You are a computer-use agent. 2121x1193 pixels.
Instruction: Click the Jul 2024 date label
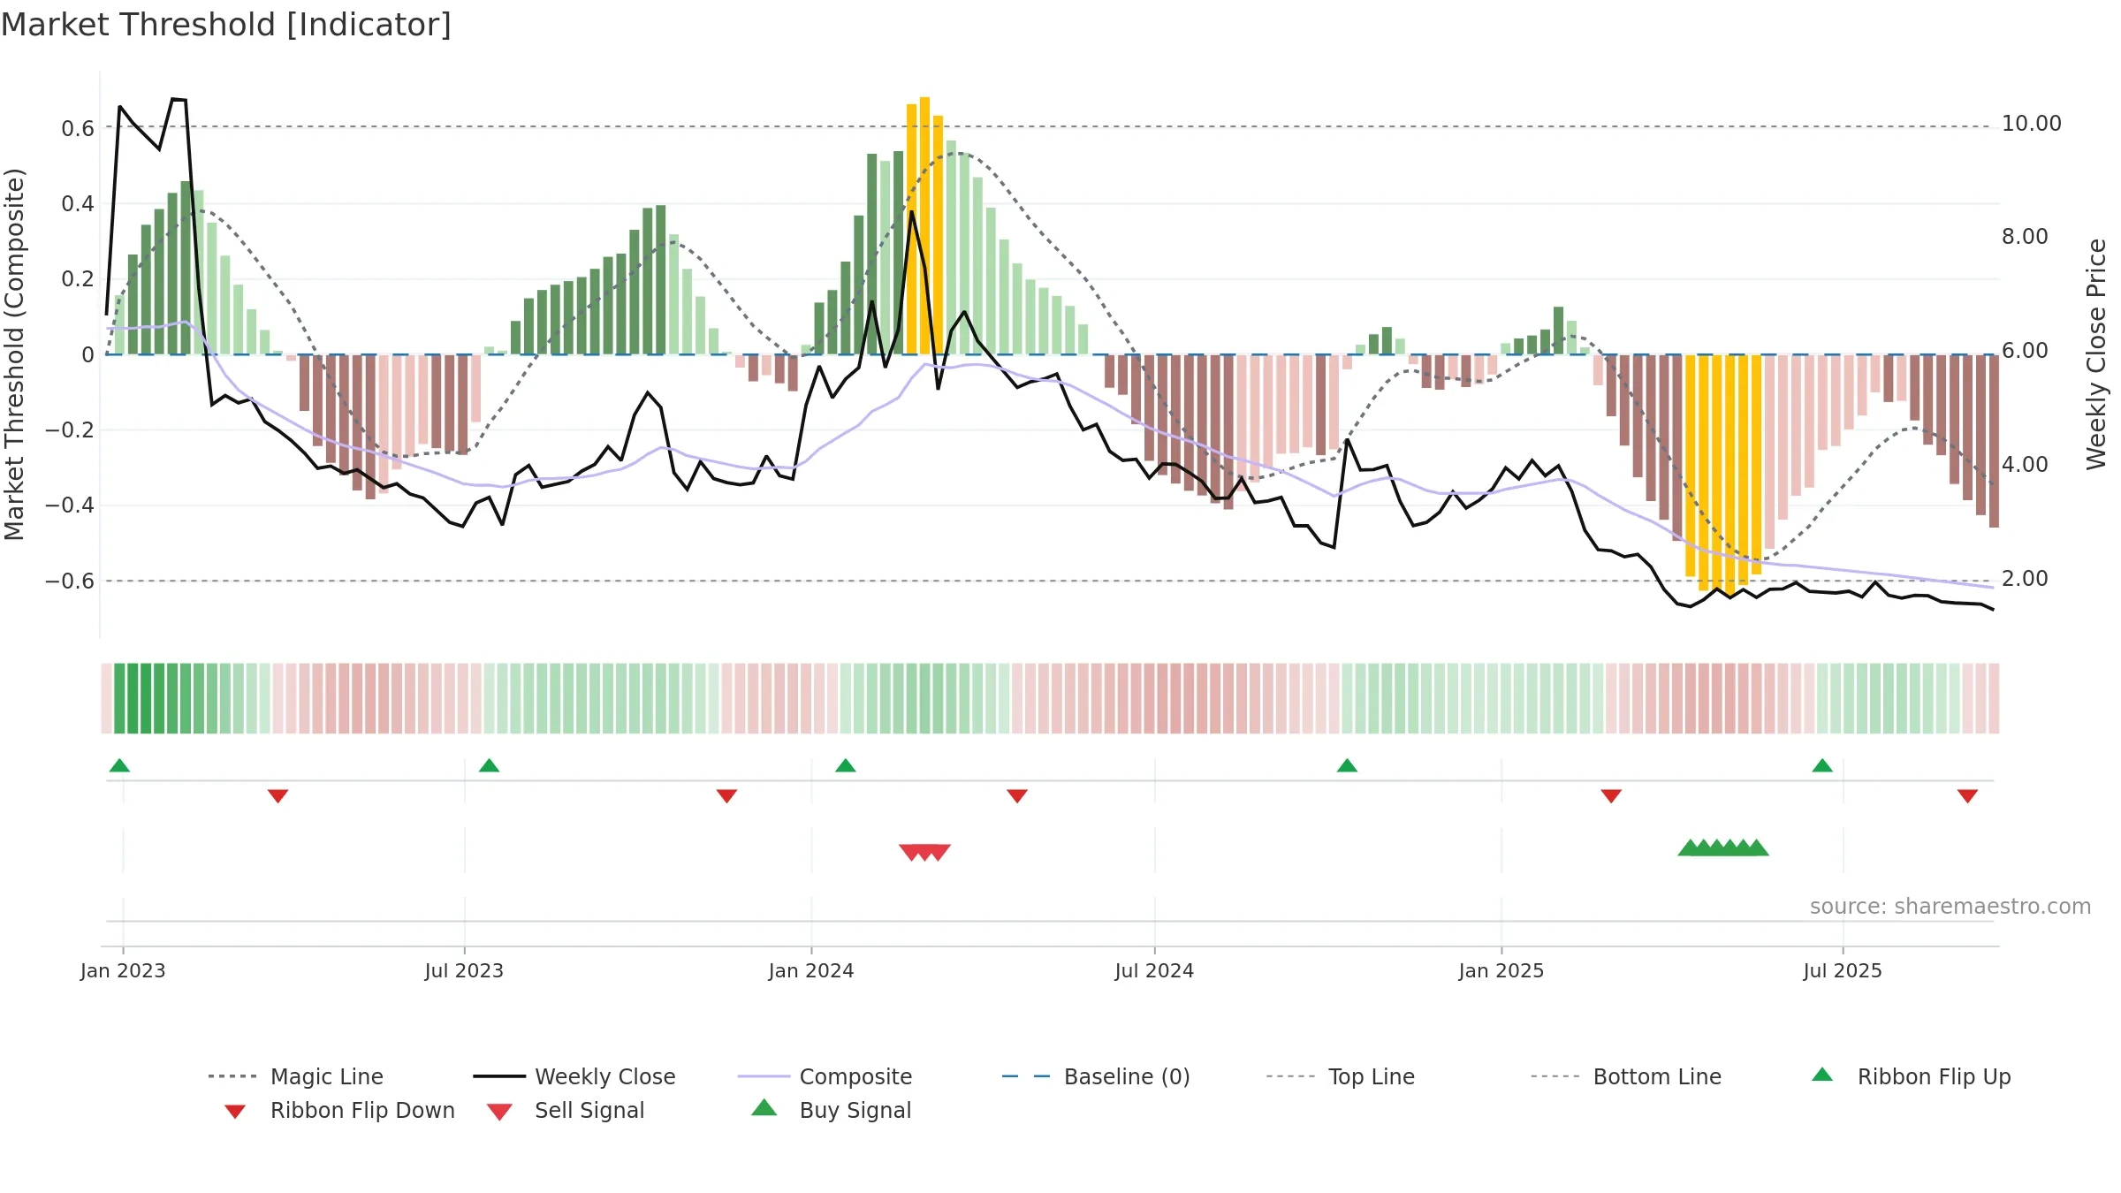point(1154,970)
